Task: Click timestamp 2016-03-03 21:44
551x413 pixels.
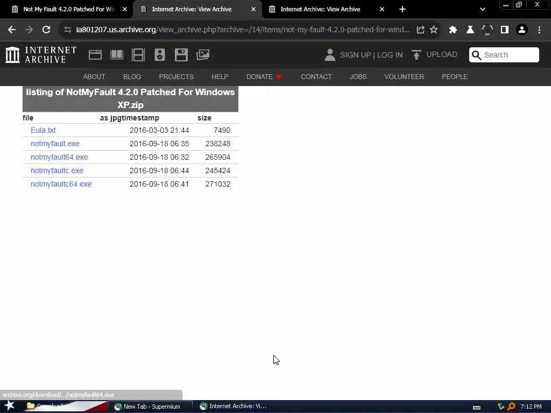Action: tap(159, 130)
